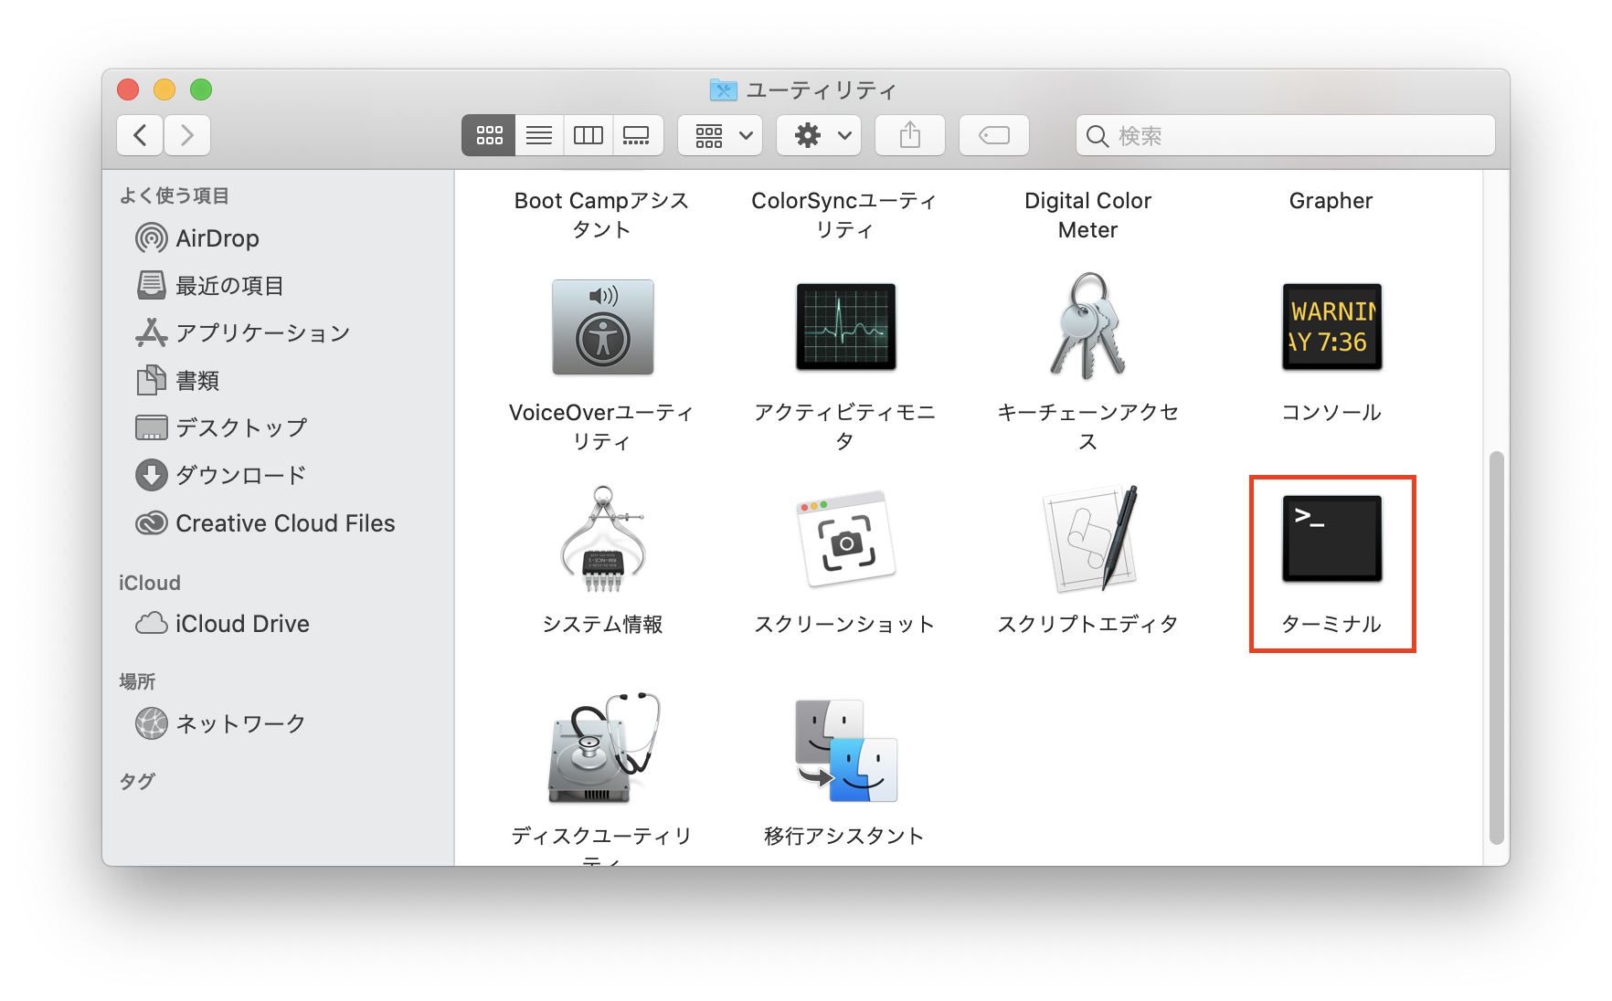Click the システム情報 name label

coord(602,624)
